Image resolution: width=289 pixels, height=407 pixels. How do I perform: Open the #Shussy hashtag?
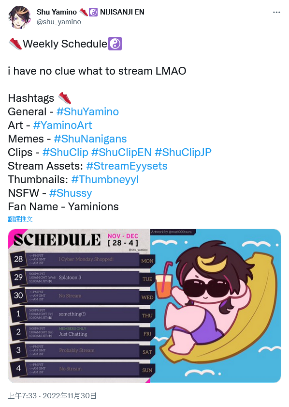pyautogui.click(x=71, y=193)
